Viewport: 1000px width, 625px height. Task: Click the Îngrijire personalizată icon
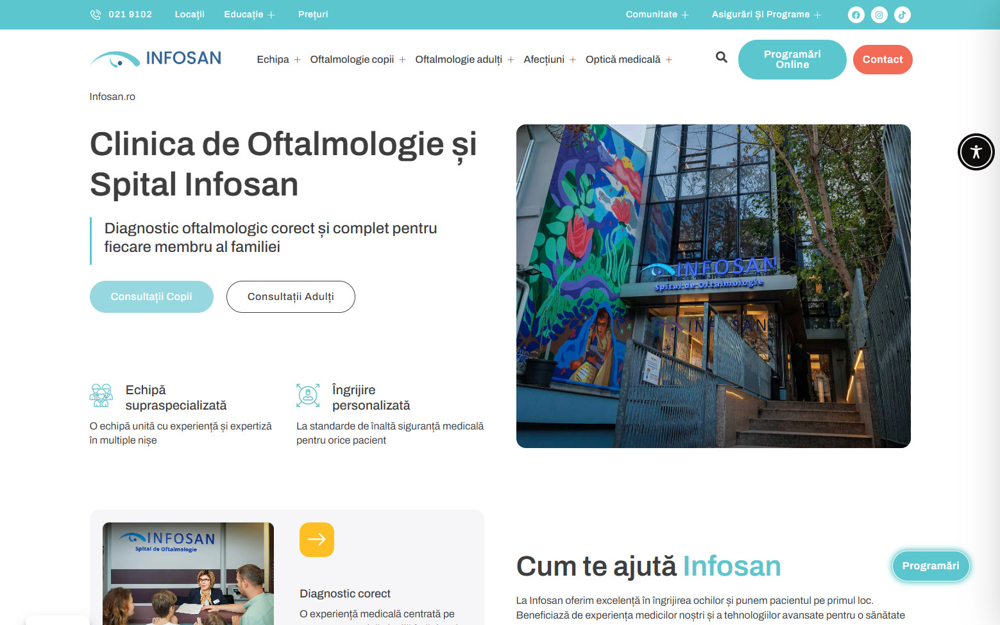tap(308, 396)
